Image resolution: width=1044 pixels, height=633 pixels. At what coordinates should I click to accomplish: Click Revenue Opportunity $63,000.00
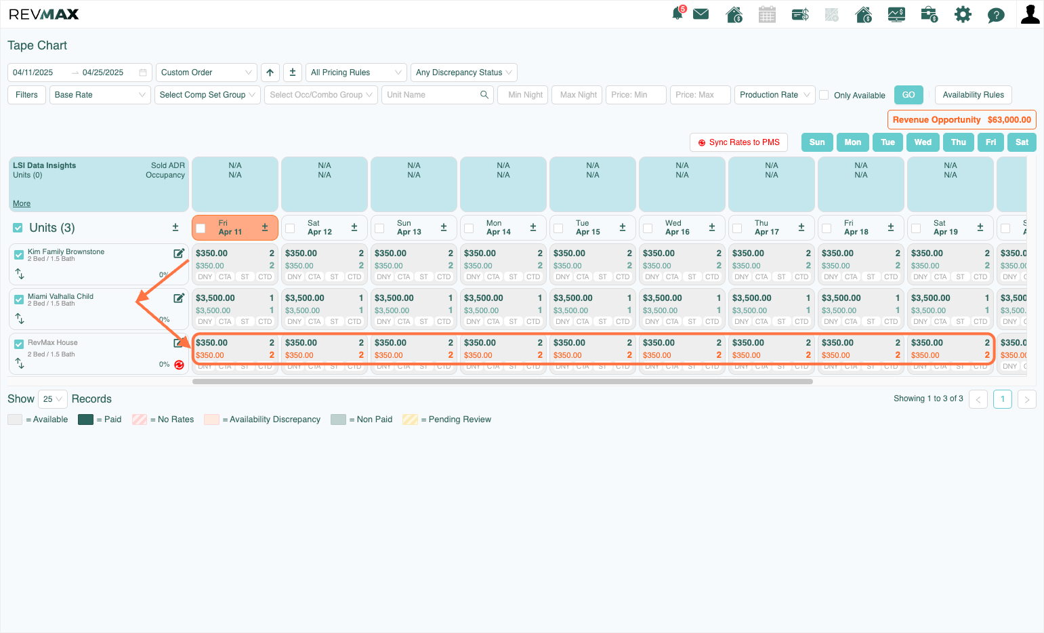[x=962, y=120]
